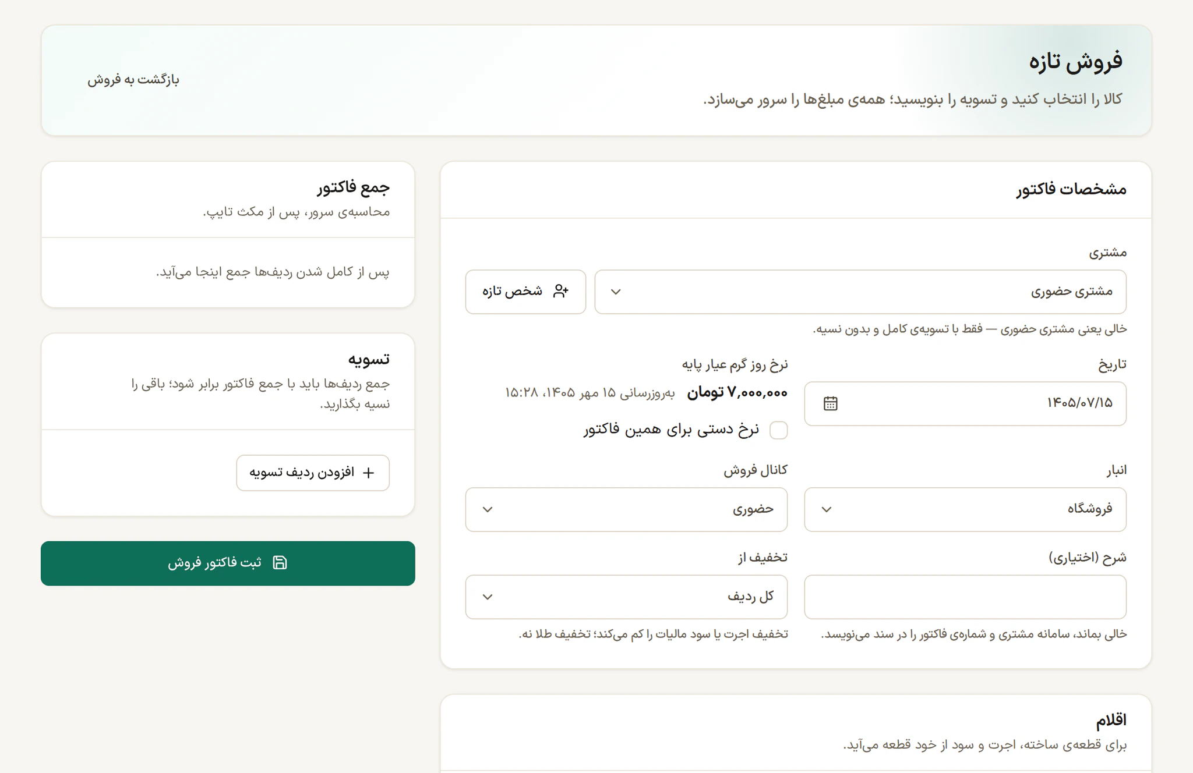Click the نرخ روز گرم عیار پایه label

point(735,364)
